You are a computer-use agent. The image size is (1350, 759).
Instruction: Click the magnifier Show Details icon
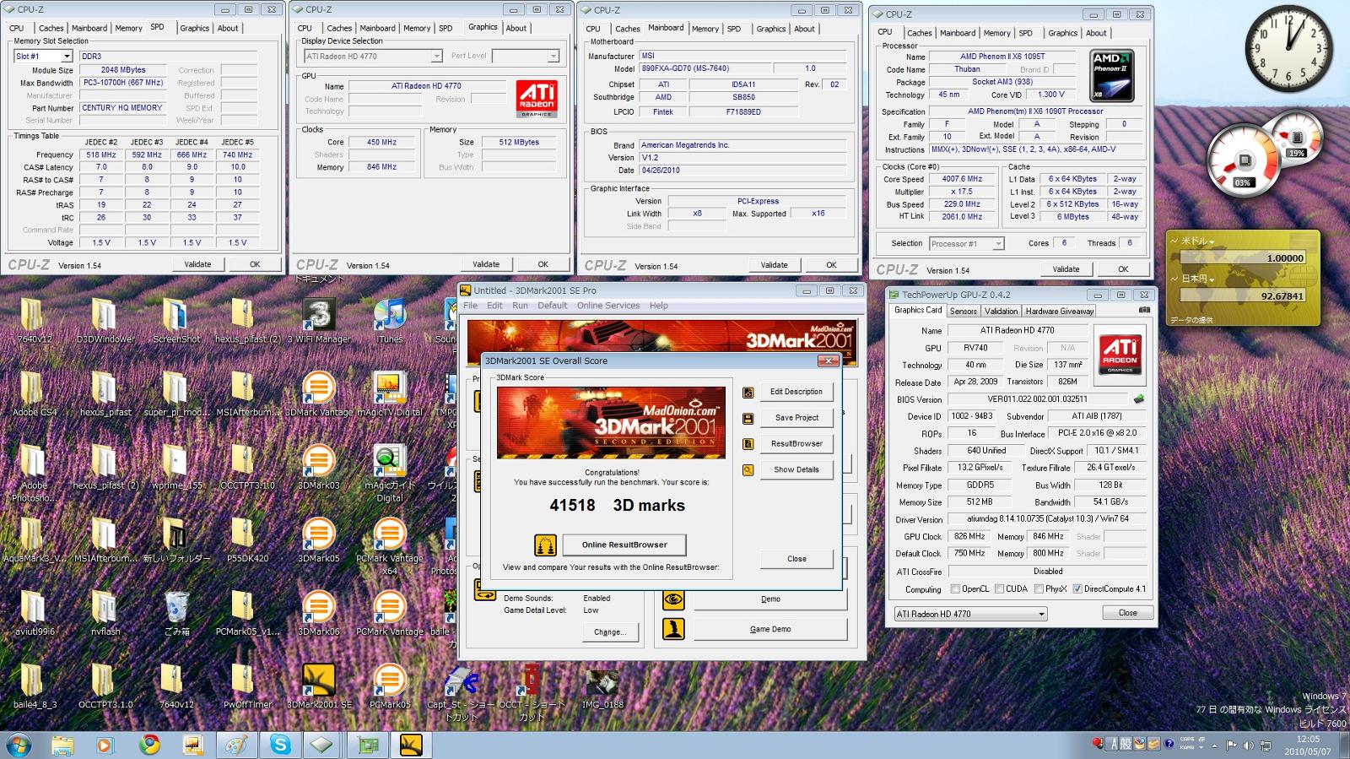pos(748,470)
